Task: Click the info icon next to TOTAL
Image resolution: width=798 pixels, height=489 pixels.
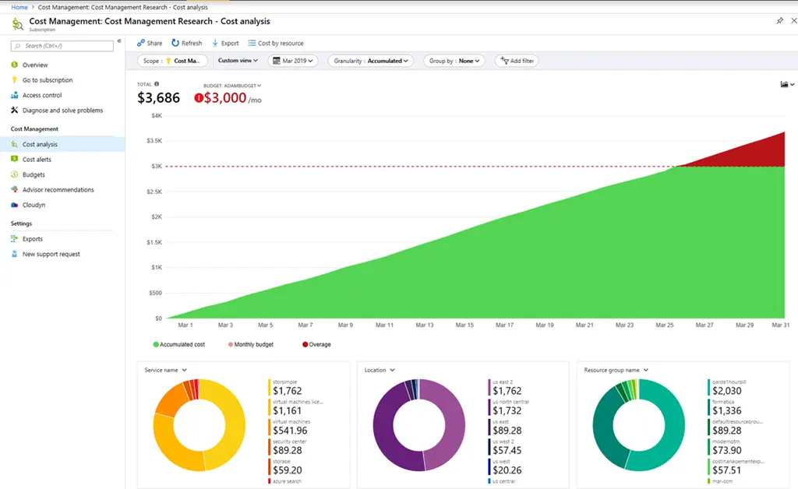Action: click(x=157, y=84)
